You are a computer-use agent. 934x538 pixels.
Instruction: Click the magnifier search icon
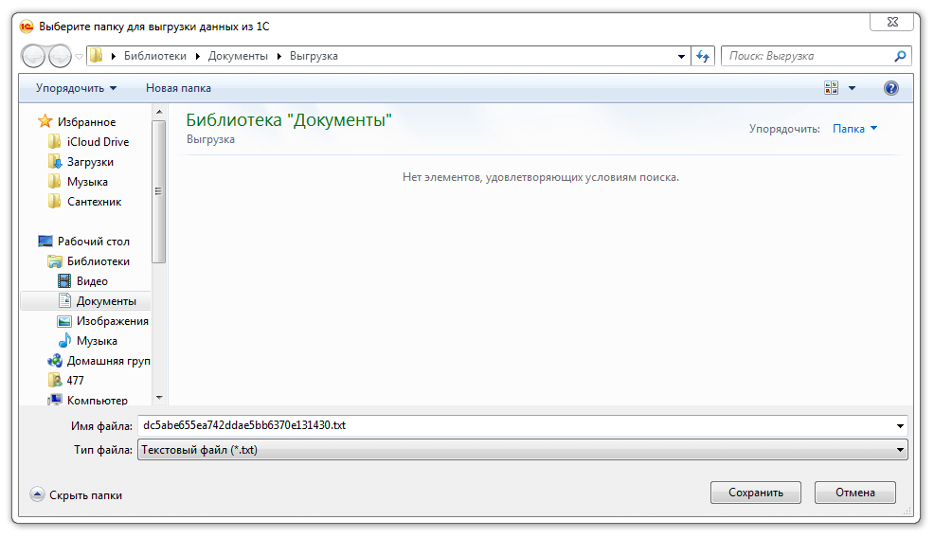tap(900, 56)
